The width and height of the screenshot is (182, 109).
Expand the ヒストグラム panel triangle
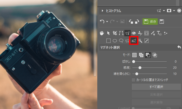[x=102, y=11]
